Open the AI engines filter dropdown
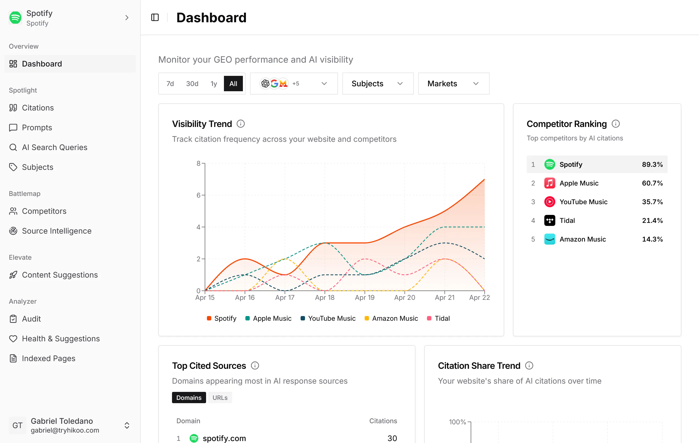 click(x=294, y=84)
